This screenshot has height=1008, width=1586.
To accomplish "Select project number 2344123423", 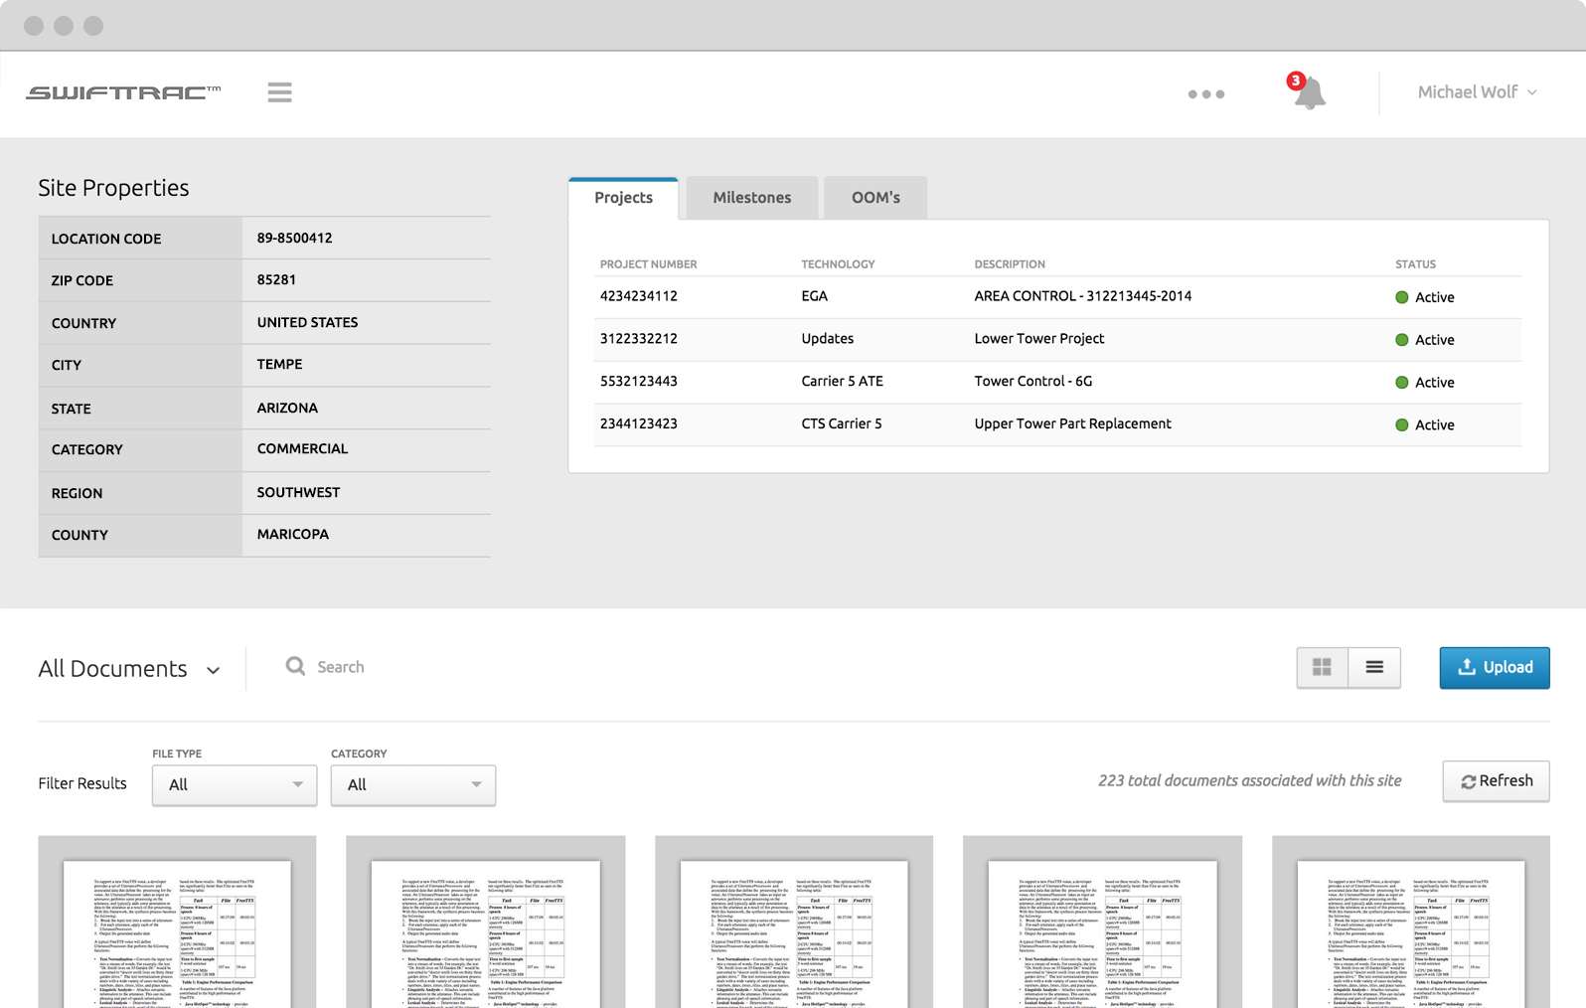I will click(x=639, y=424).
